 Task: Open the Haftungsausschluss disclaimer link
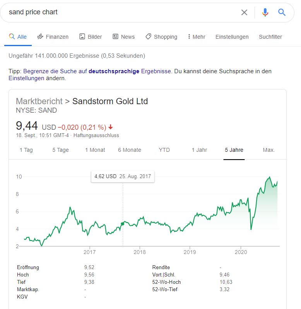96,136
